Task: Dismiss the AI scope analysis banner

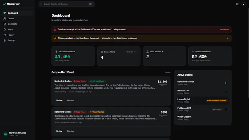Action: coord(227,38)
